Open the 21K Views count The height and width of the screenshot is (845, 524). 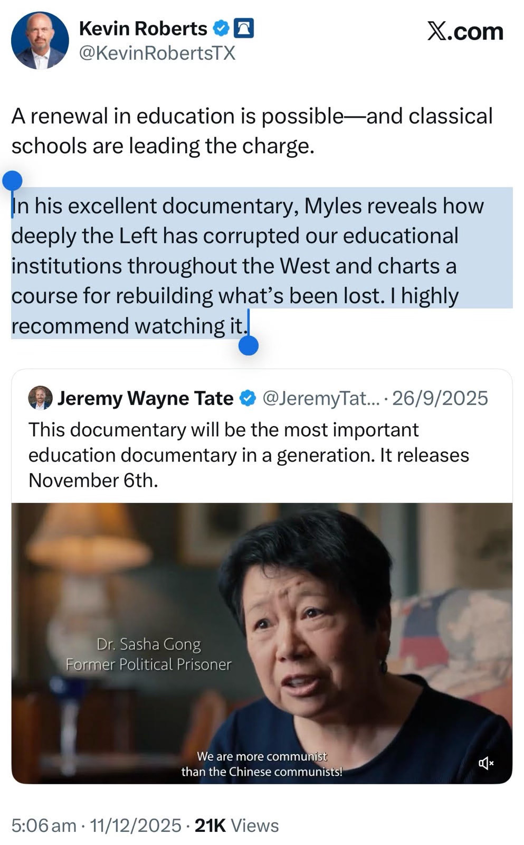(236, 825)
